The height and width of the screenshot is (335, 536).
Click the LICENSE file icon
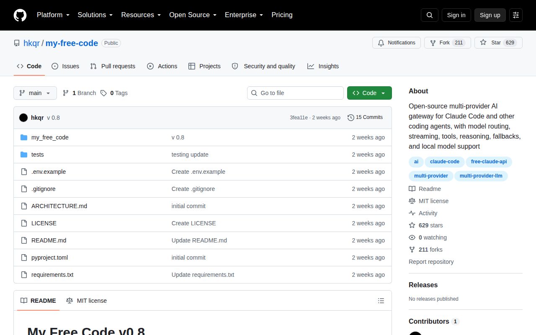pos(24,223)
